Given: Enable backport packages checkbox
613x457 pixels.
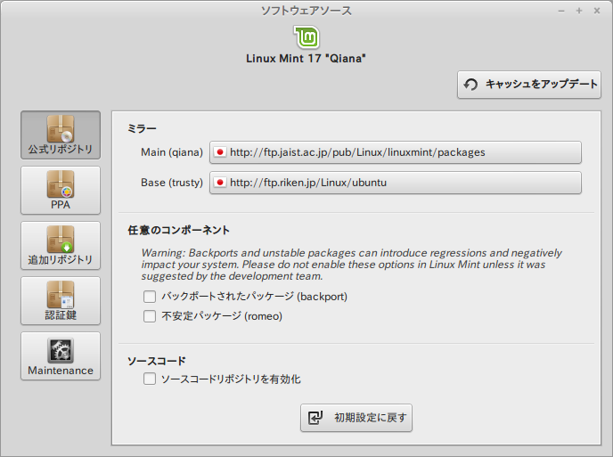Looking at the screenshot, I should point(150,297).
